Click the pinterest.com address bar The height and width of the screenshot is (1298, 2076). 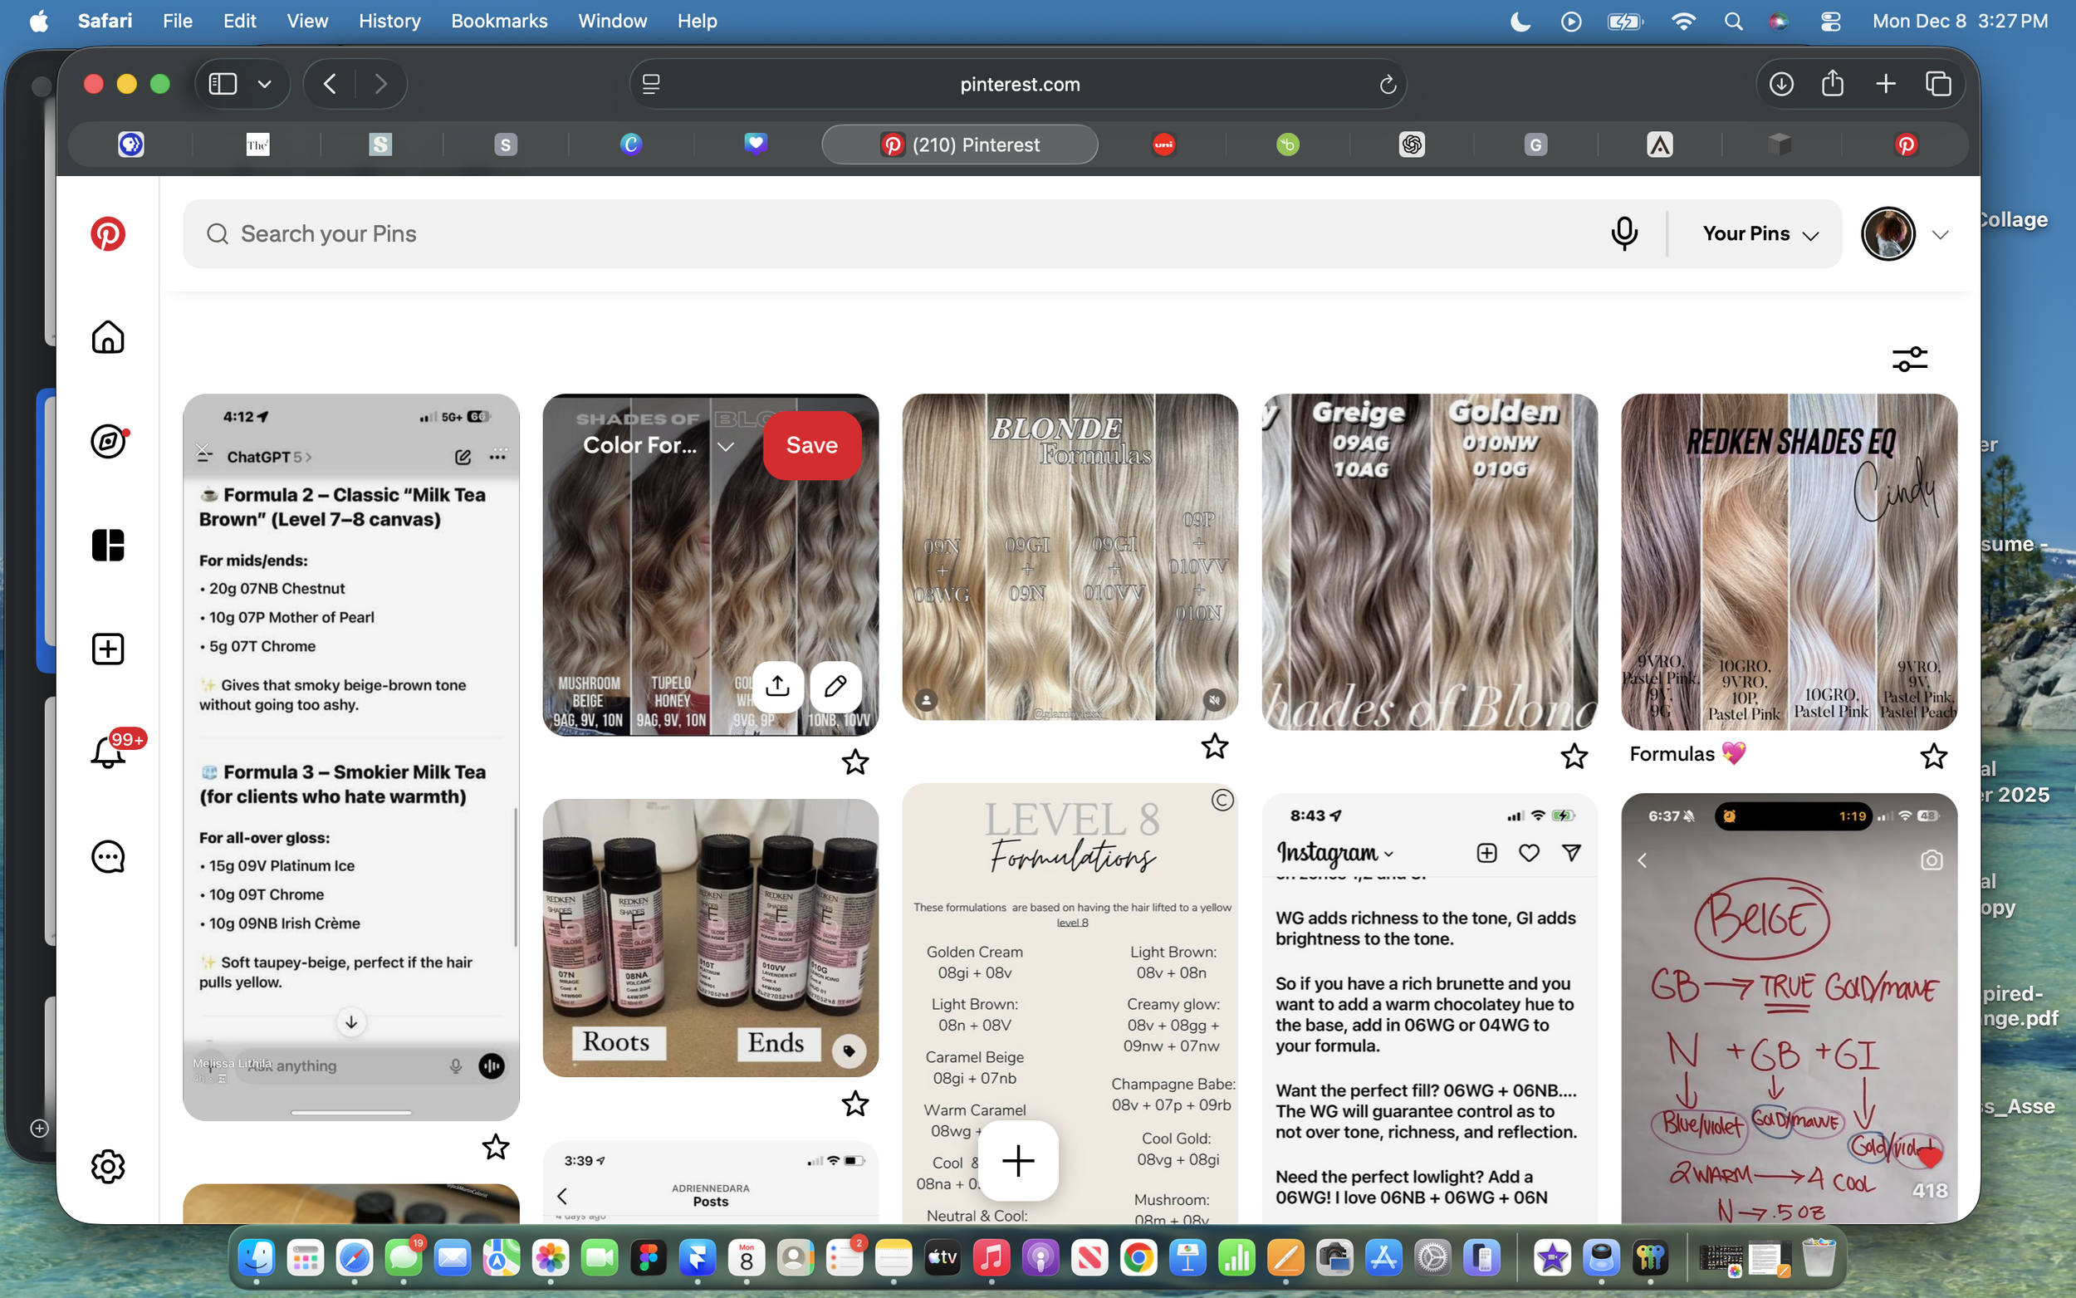pos(1018,84)
